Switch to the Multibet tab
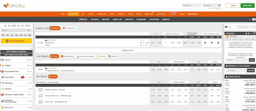The image size is (256, 111). click(106, 19)
